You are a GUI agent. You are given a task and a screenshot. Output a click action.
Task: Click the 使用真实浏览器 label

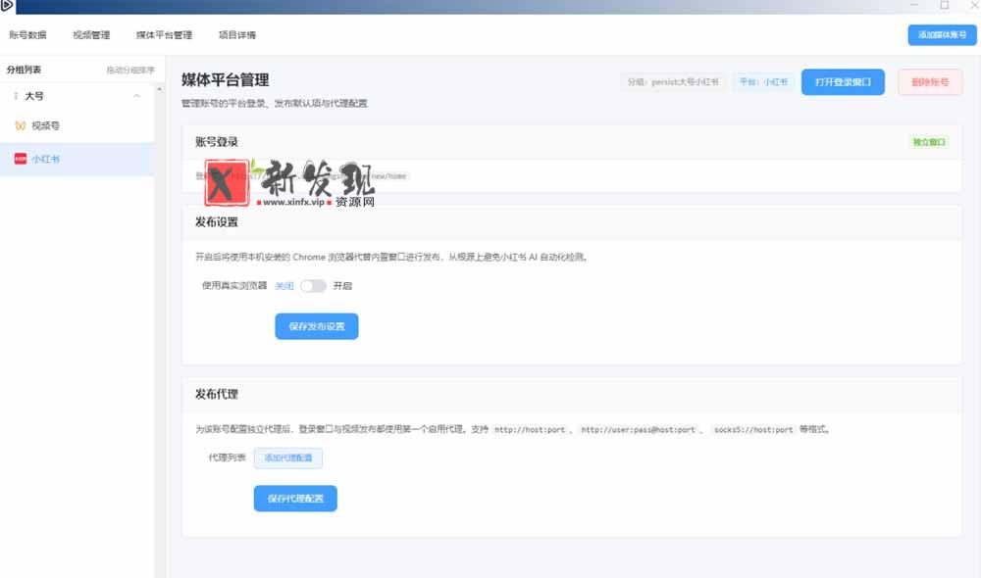[234, 285]
